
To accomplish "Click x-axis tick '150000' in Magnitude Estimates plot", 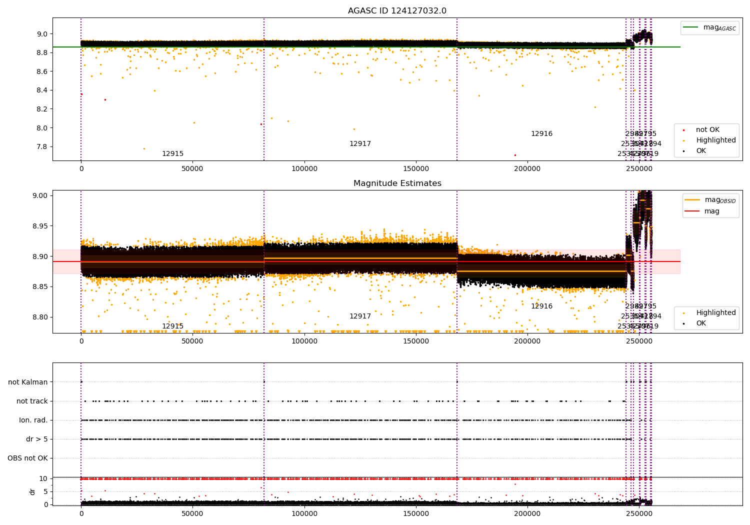I will coord(416,341).
